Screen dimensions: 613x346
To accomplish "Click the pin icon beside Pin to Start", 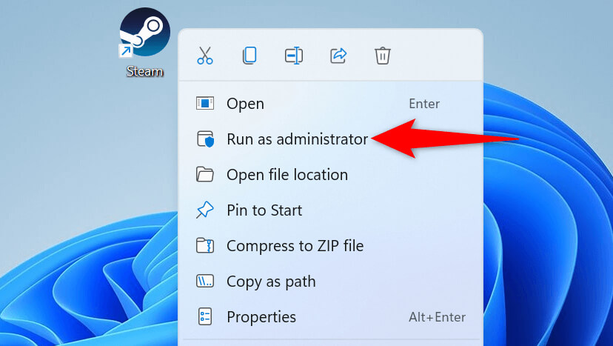I will pyautogui.click(x=205, y=210).
